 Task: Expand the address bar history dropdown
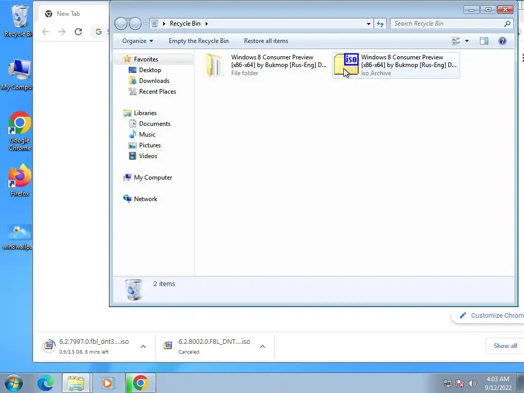coord(368,24)
